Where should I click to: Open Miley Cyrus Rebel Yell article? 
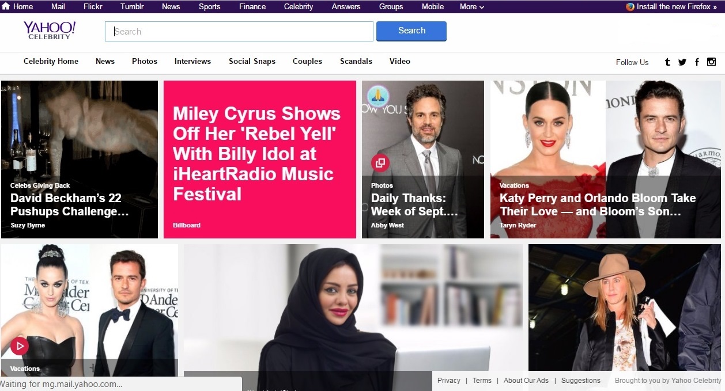(x=258, y=154)
